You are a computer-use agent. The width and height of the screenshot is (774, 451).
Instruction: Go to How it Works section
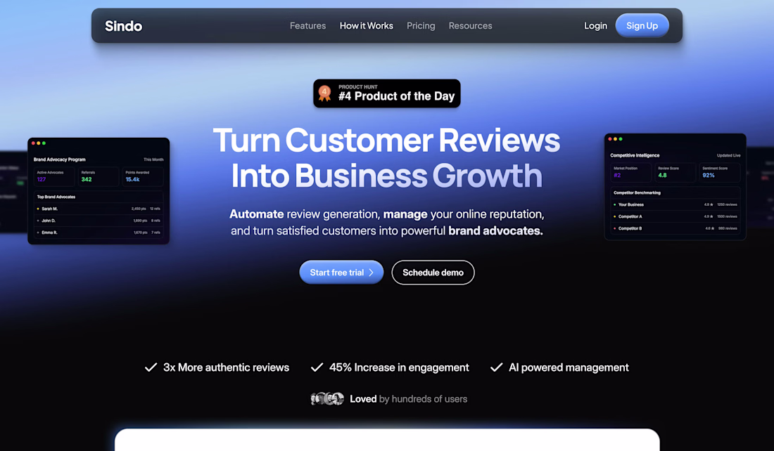(x=367, y=25)
